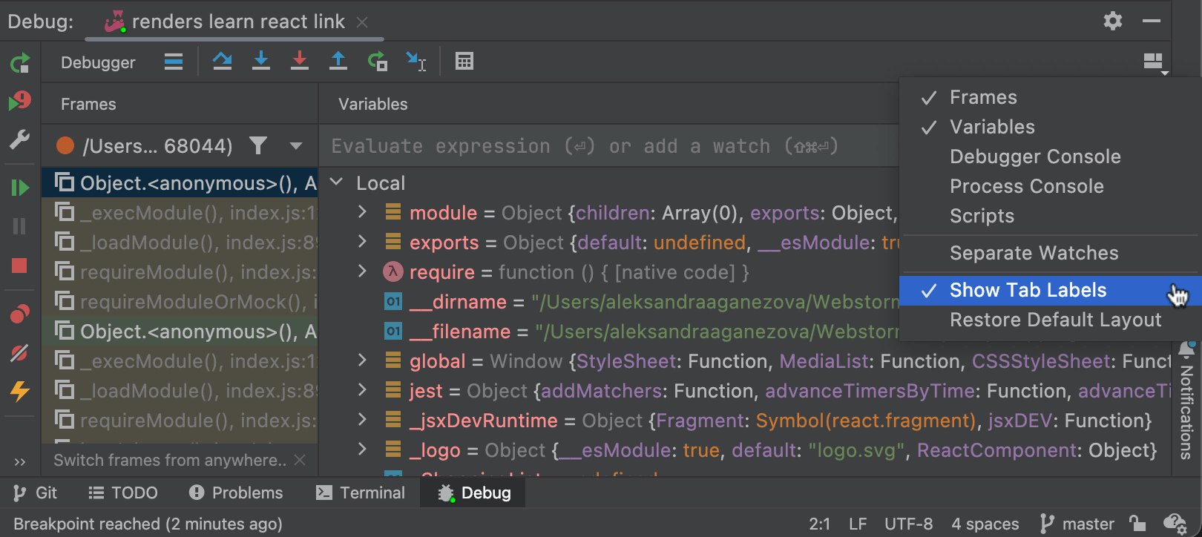Click the Evaluate expression input field
This screenshot has width=1202, height=537.
tap(594, 146)
